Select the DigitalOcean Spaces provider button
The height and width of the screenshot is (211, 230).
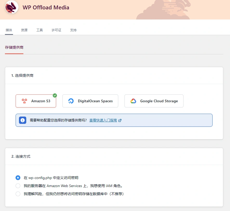click(x=90, y=101)
